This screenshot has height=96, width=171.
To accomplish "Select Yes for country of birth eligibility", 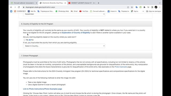I will [24, 40].
